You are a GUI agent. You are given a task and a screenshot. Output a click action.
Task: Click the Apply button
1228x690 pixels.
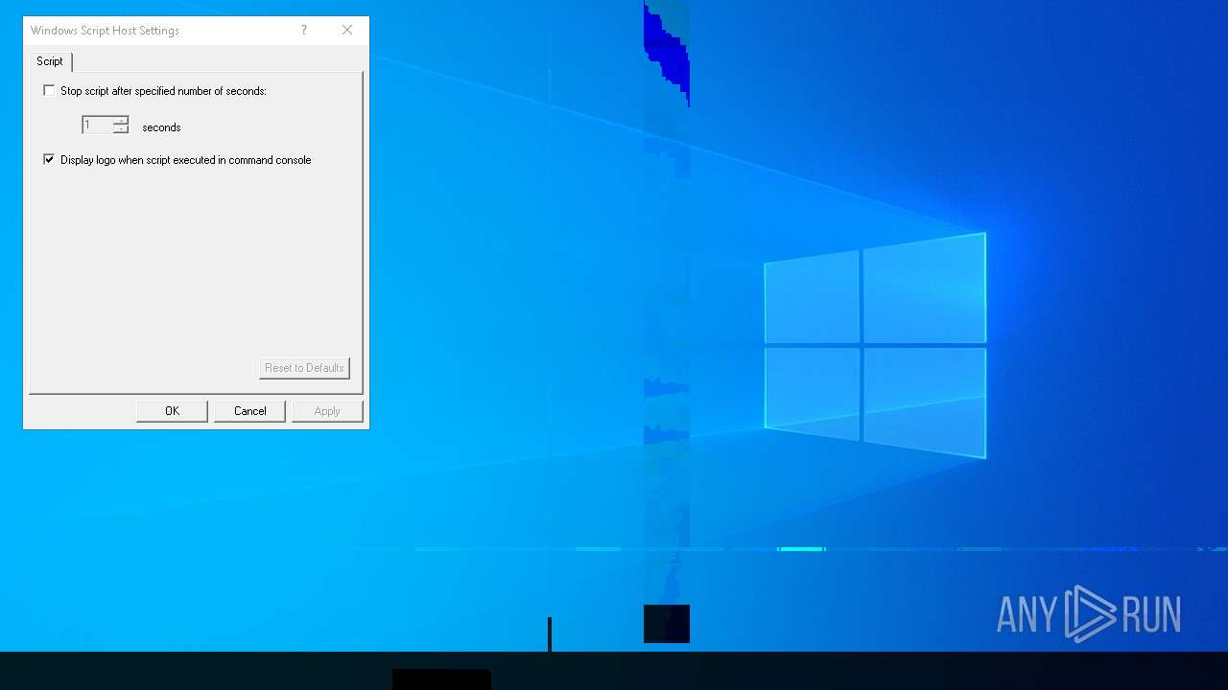(x=327, y=411)
